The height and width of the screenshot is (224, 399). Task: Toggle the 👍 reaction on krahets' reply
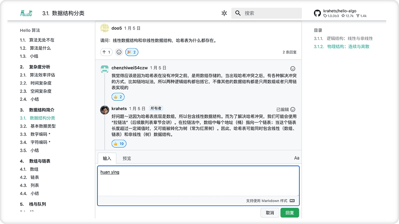pos(119,143)
